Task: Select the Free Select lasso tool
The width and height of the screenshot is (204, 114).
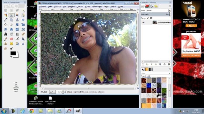Action: click(17, 10)
